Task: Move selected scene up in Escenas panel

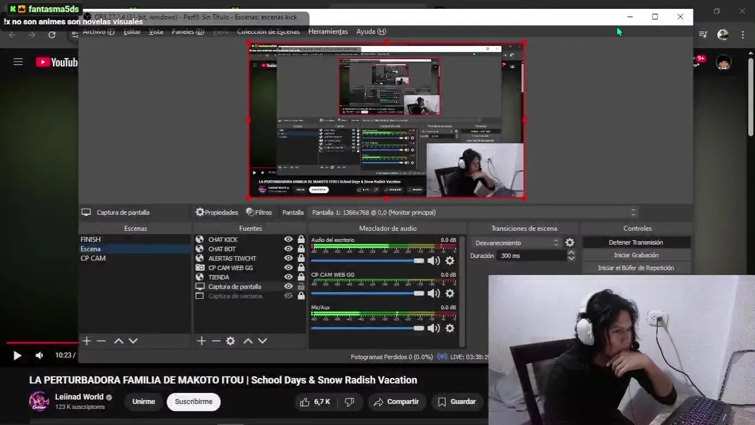Action: pyautogui.click(x=119, y=341)
